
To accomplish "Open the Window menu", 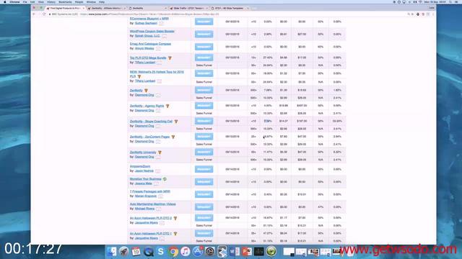I will 91,1.
